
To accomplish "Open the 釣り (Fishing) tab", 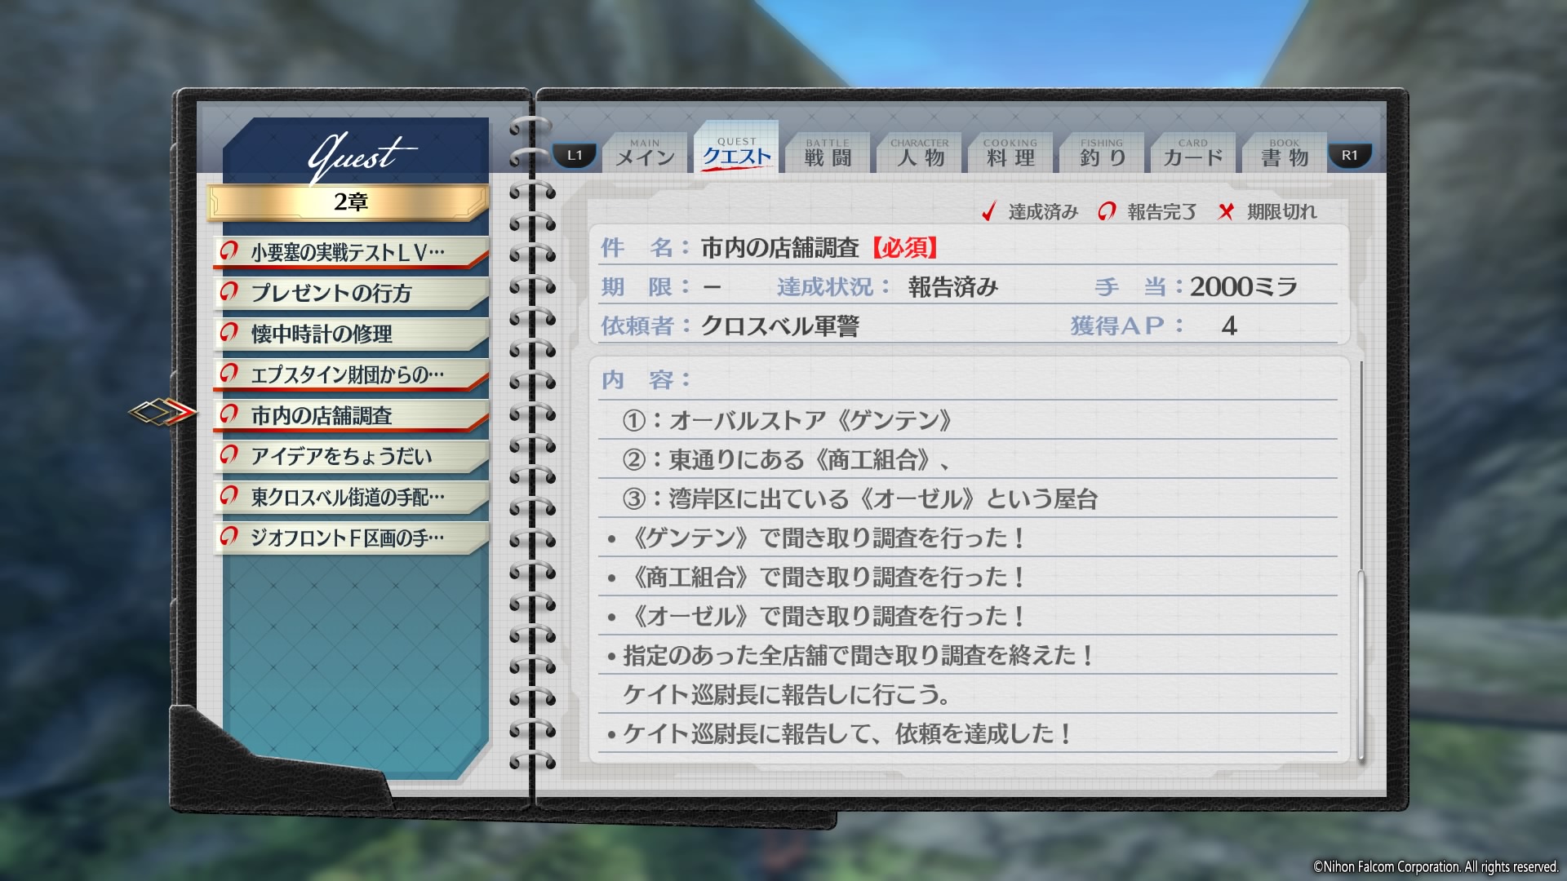I will 1102,153.
